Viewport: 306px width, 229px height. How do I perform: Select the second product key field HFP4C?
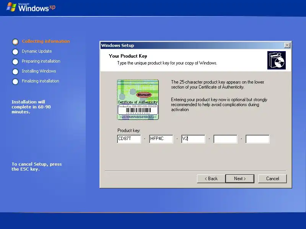161,139
